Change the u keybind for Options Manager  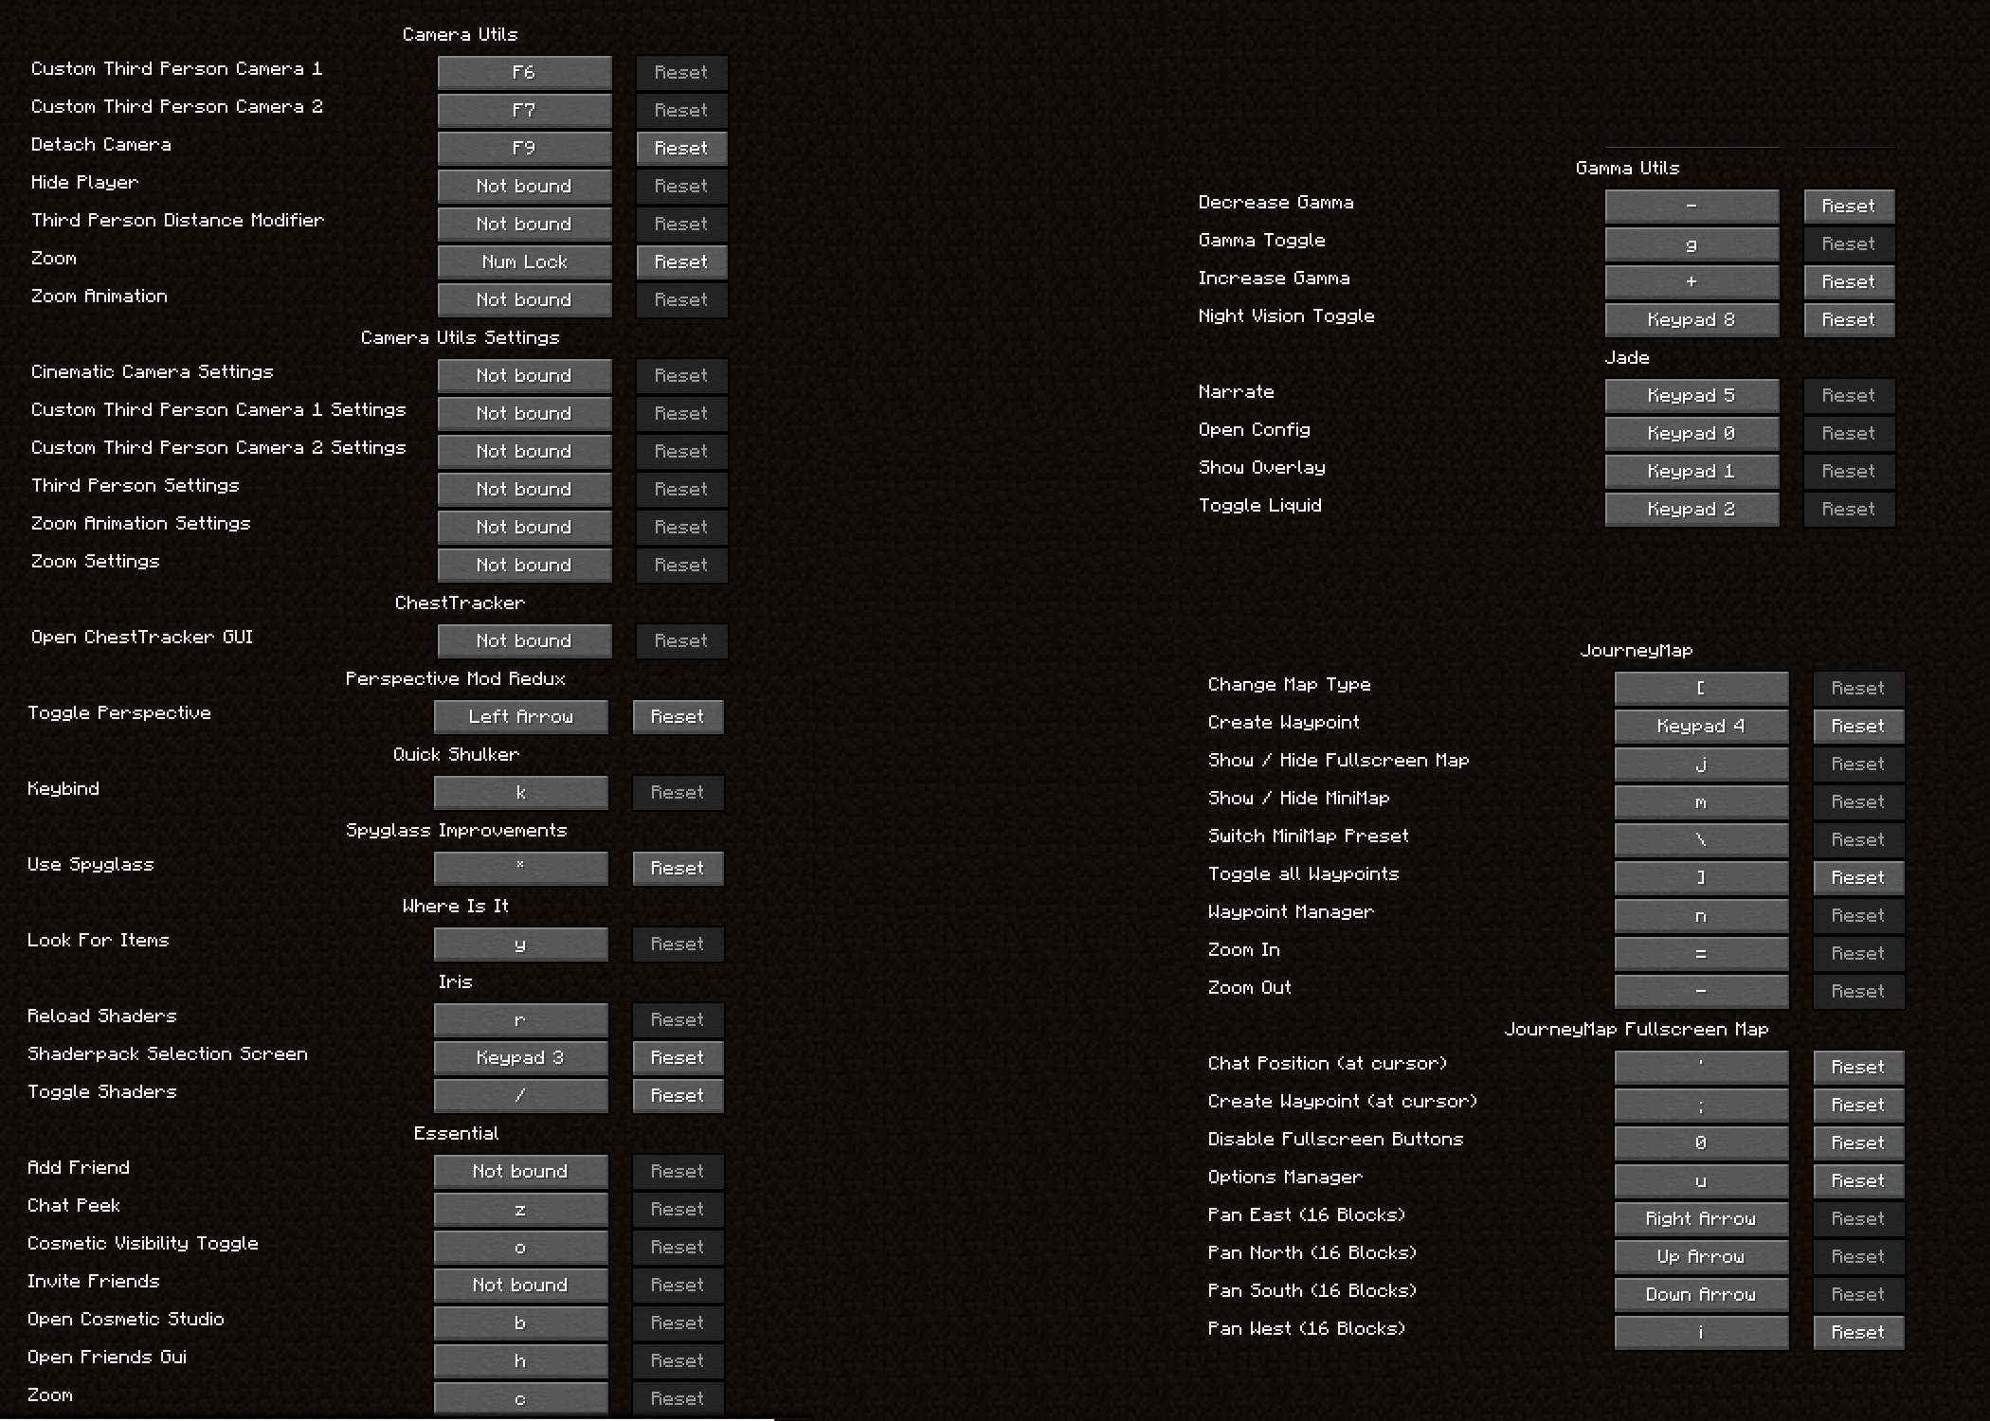(x=1701, y=1181)
